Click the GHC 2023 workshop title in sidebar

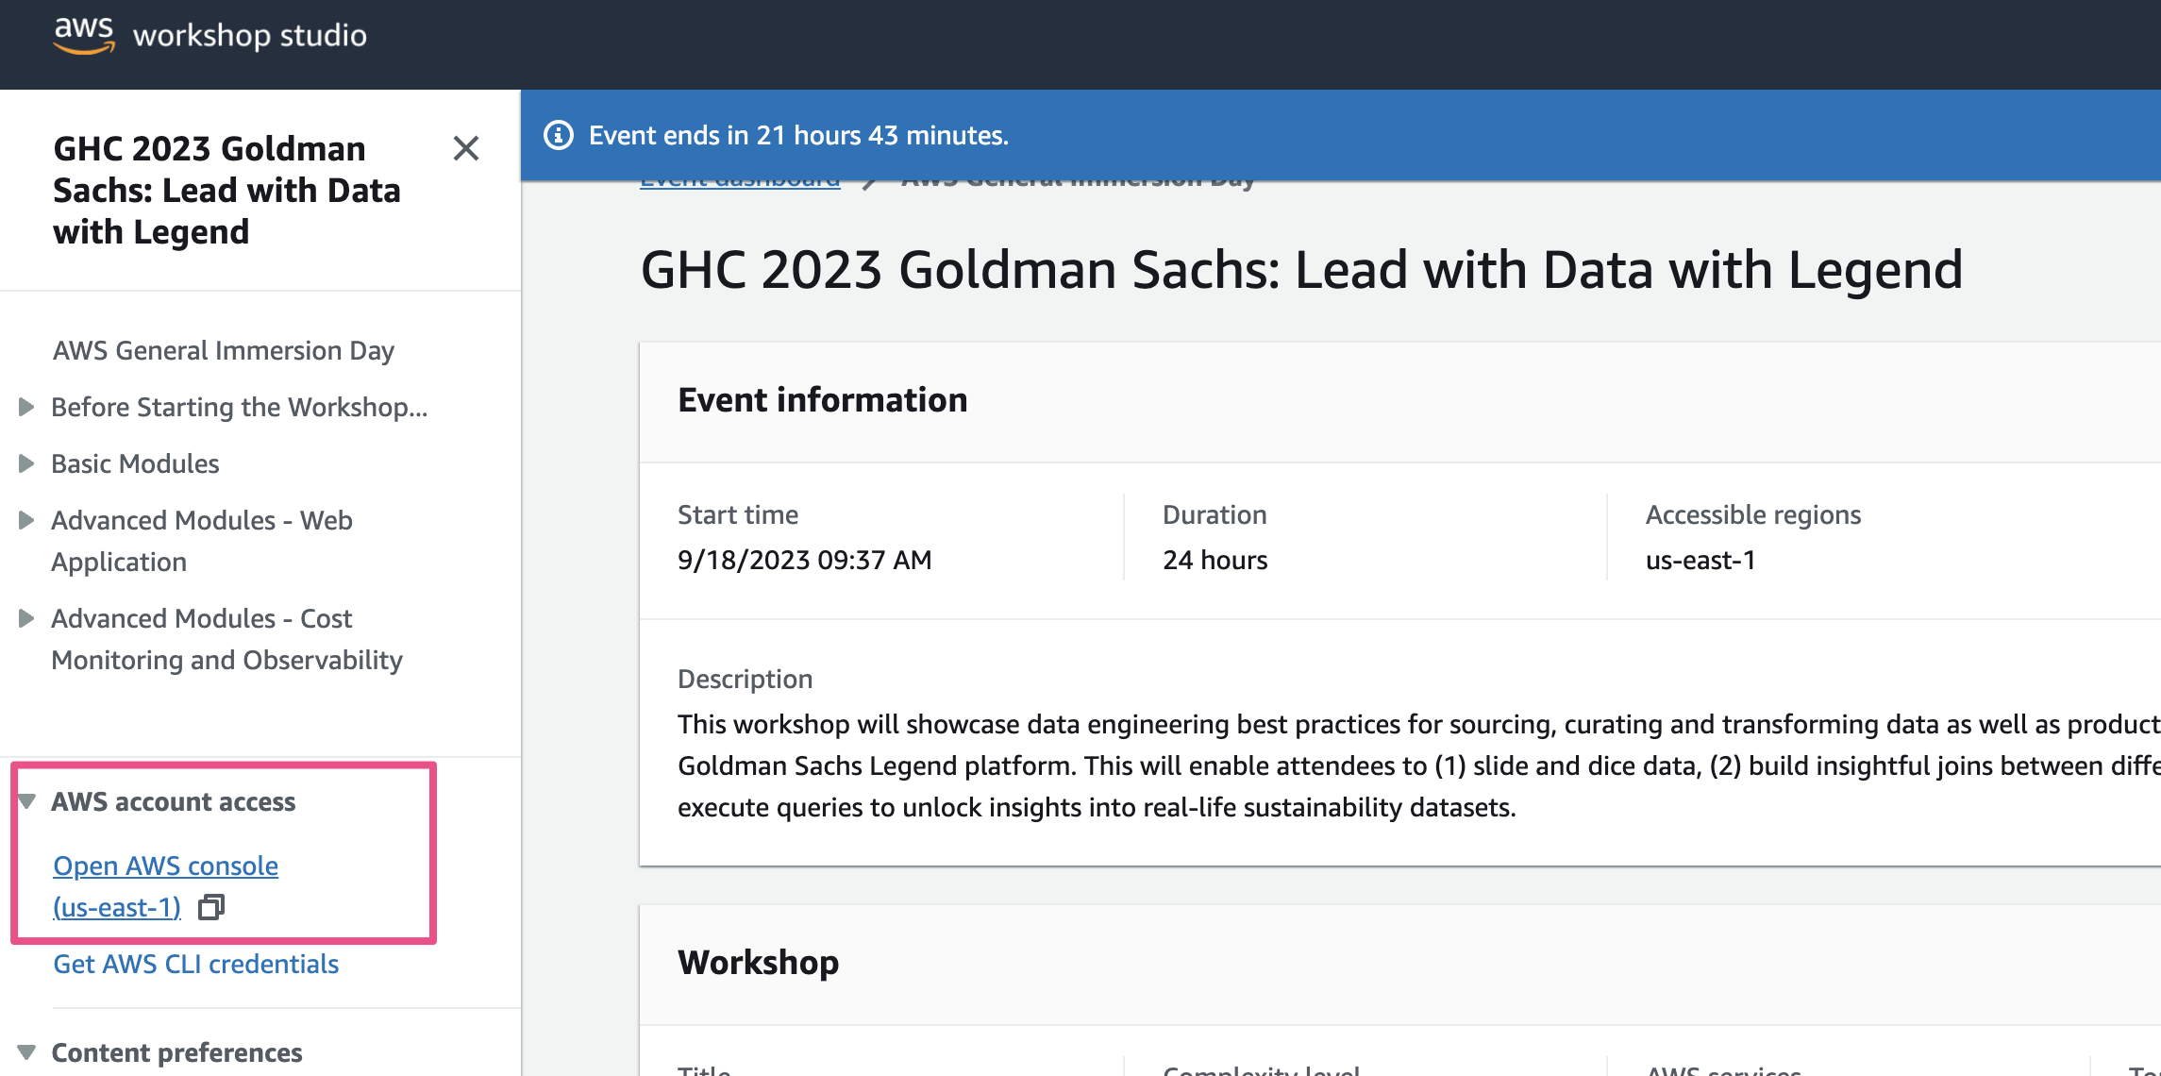[x=226, y=190]
